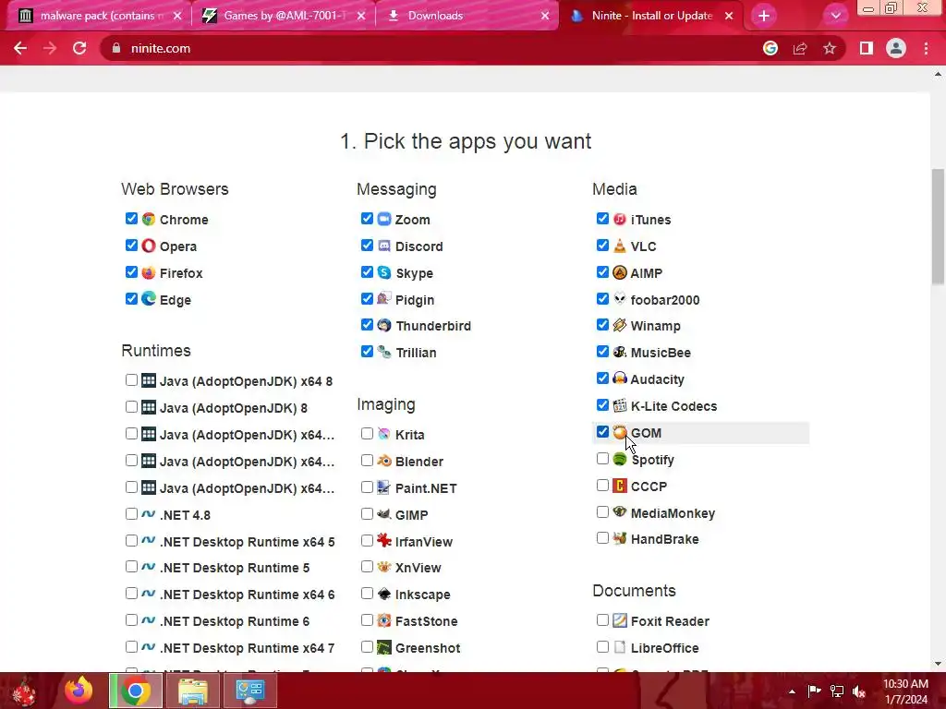Click the Skype icon
The image size is (946, 709).
point(384,272)
